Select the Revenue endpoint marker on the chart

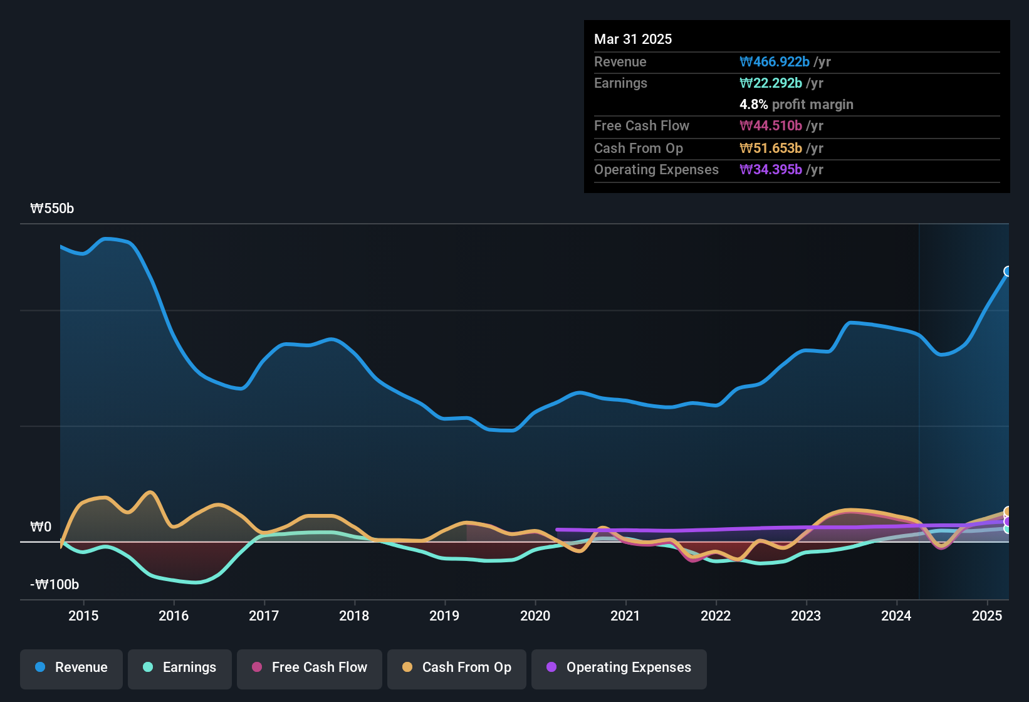point(1007,271)
